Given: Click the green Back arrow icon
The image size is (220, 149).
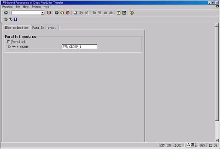Looking at the screenshot, I should click(x=57, y=13).
